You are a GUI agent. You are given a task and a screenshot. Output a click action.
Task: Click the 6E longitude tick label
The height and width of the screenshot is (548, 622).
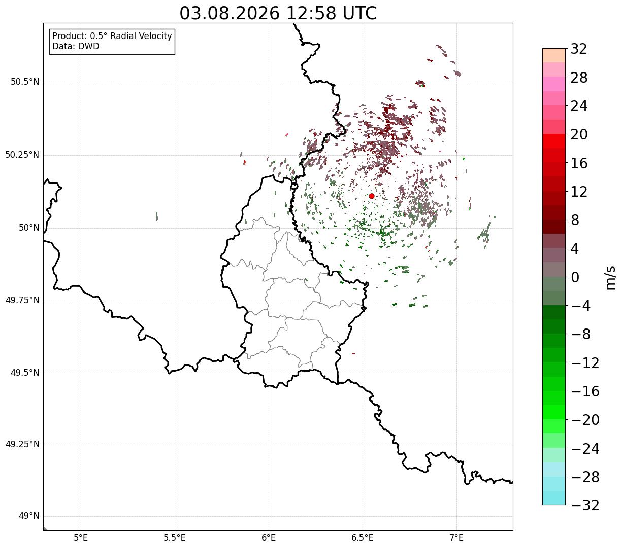(269, 538)
